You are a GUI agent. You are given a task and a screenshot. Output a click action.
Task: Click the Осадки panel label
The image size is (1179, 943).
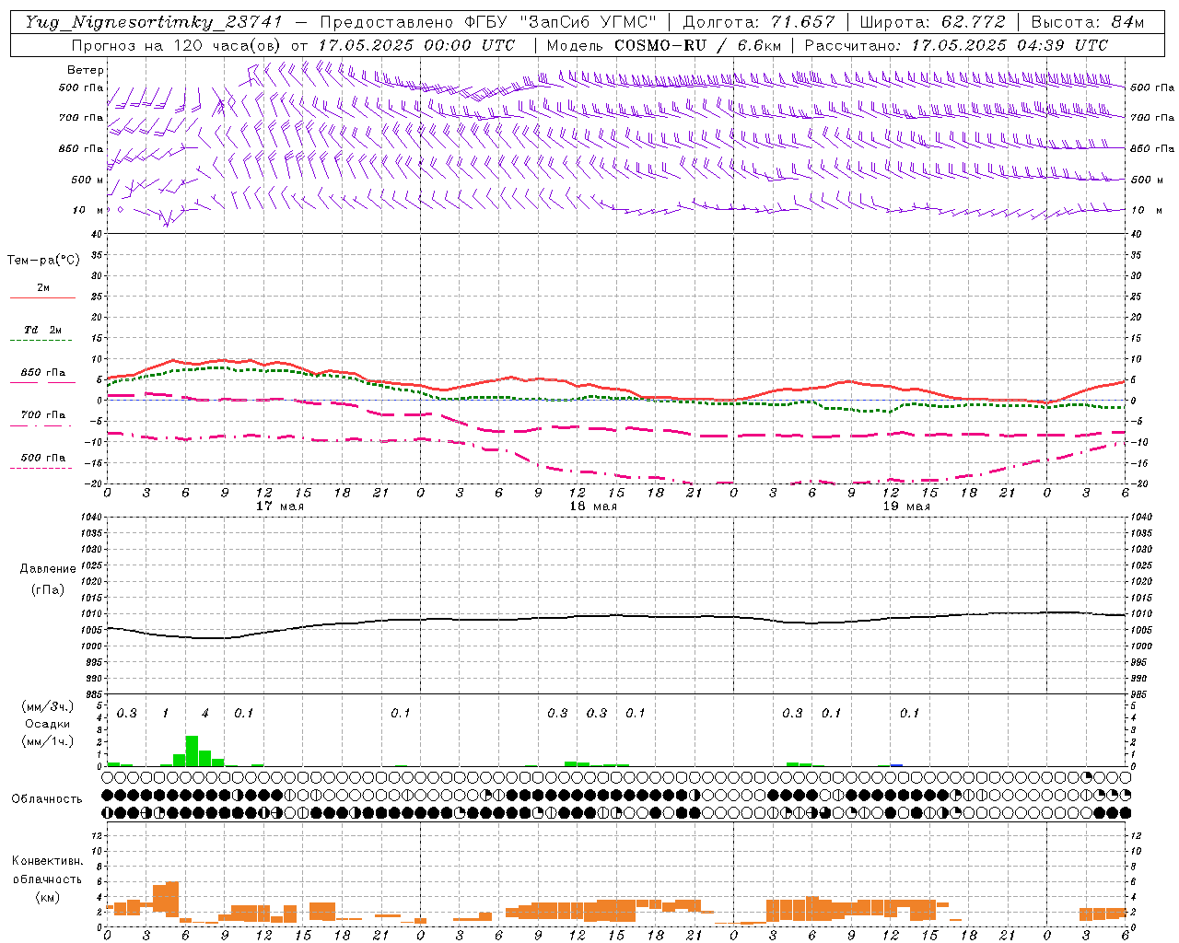coord(47,724)
